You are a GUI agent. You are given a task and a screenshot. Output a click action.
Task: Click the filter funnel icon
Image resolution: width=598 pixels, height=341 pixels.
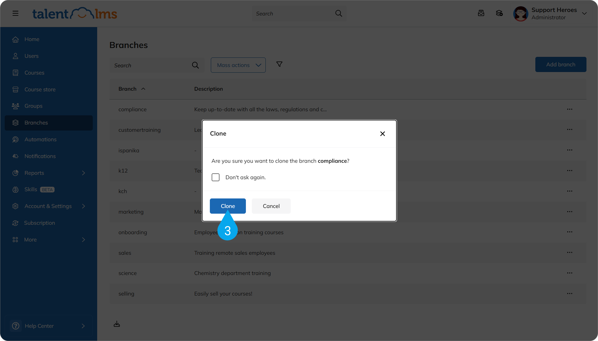279,64
